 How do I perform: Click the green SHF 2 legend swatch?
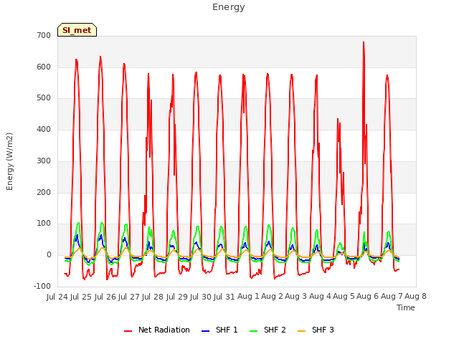[253, 331]
